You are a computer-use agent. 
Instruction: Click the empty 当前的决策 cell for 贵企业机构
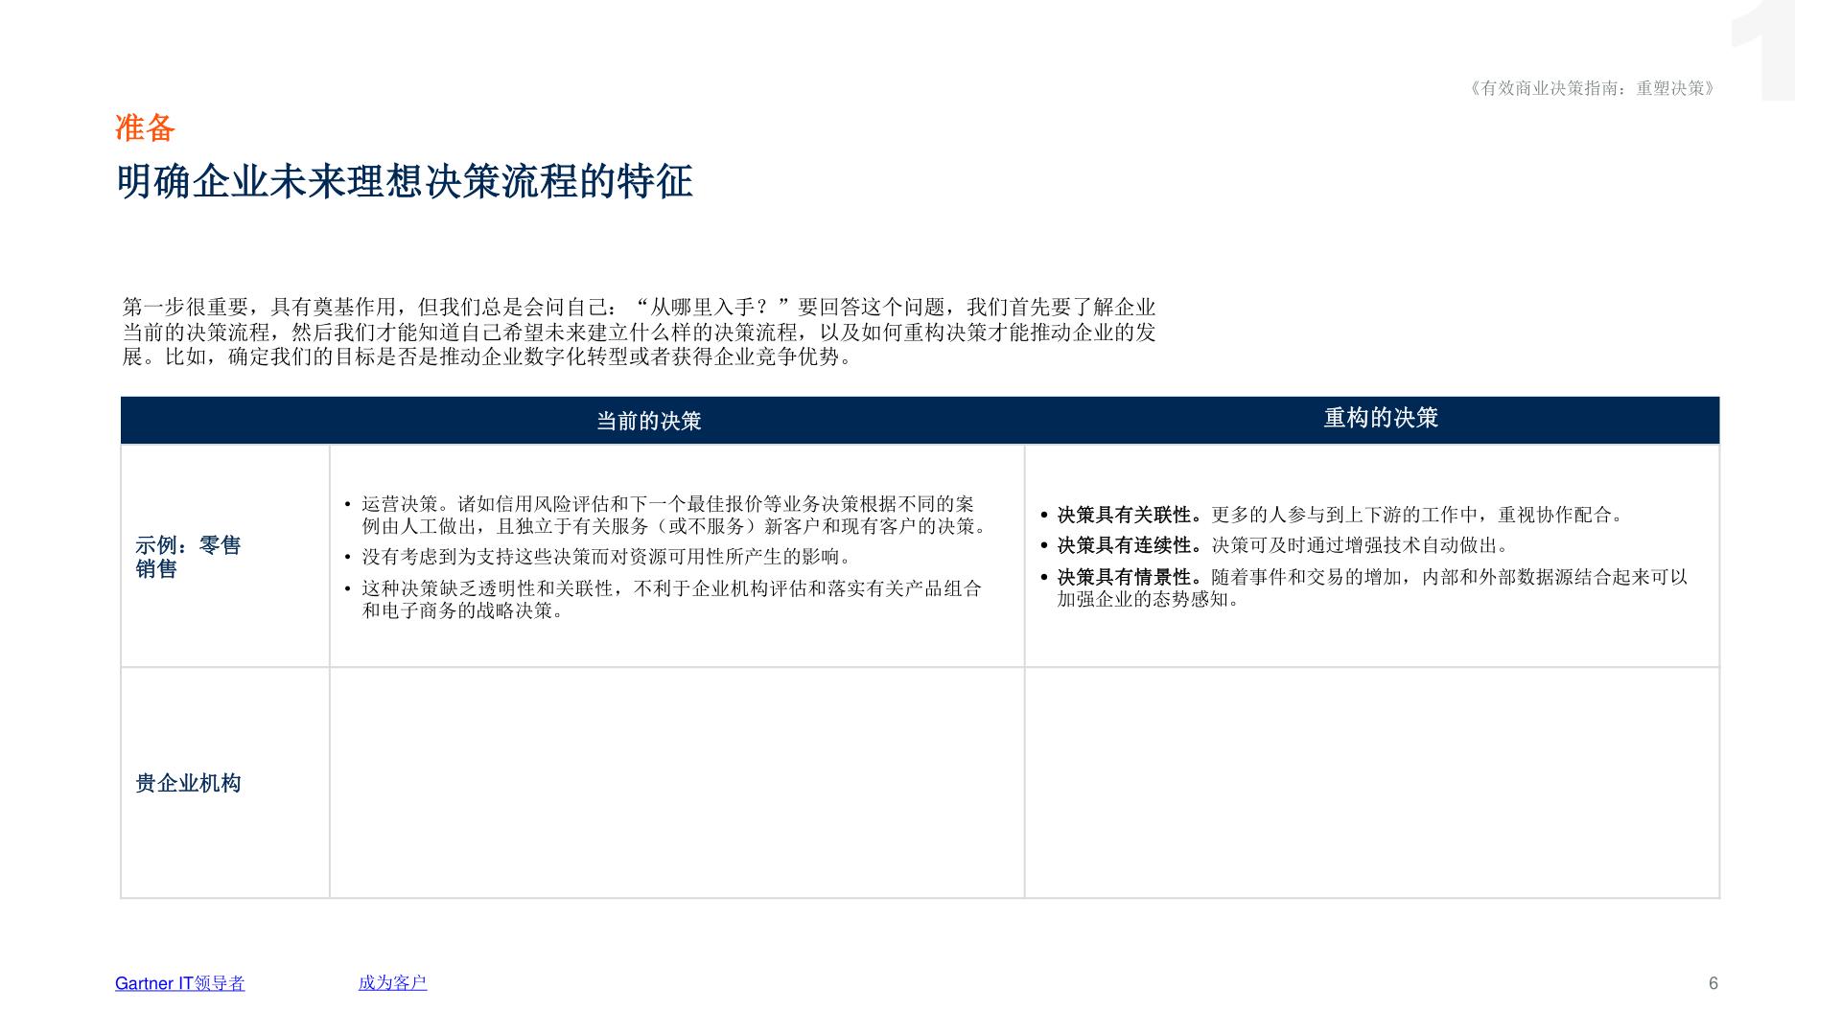click(x=677, y=783)
